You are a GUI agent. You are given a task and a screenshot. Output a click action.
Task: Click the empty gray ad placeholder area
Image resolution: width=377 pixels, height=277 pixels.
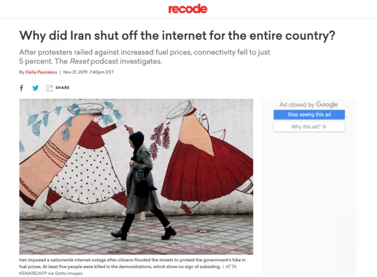pos(309,203)
